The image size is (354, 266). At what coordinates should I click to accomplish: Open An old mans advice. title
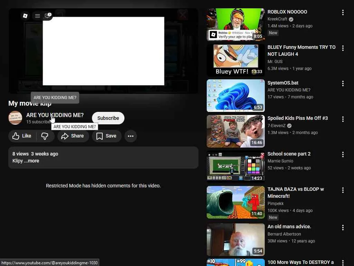tap(289, 227)
